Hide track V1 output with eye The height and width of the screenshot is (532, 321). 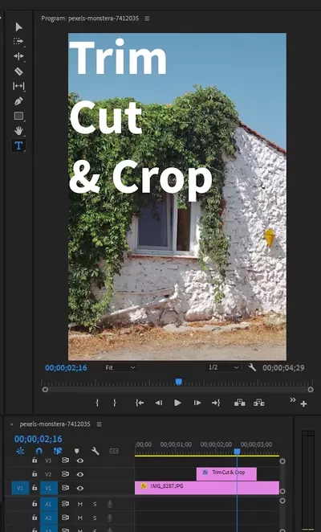coord(80,488)
